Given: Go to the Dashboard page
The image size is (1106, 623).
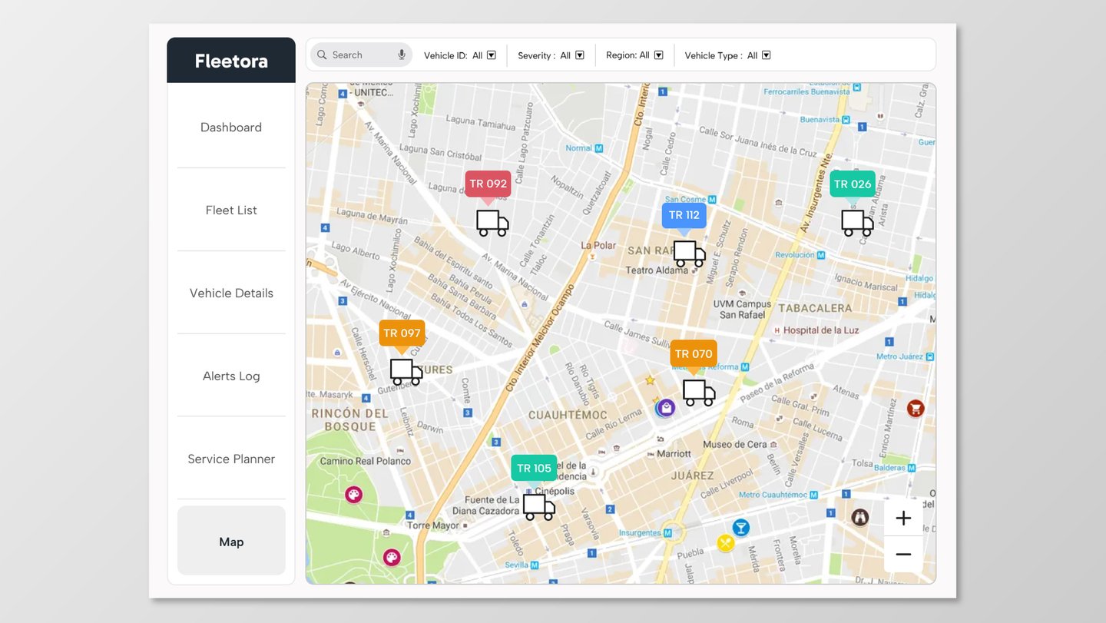Looking at the screenshot, I should coord(231,128).
